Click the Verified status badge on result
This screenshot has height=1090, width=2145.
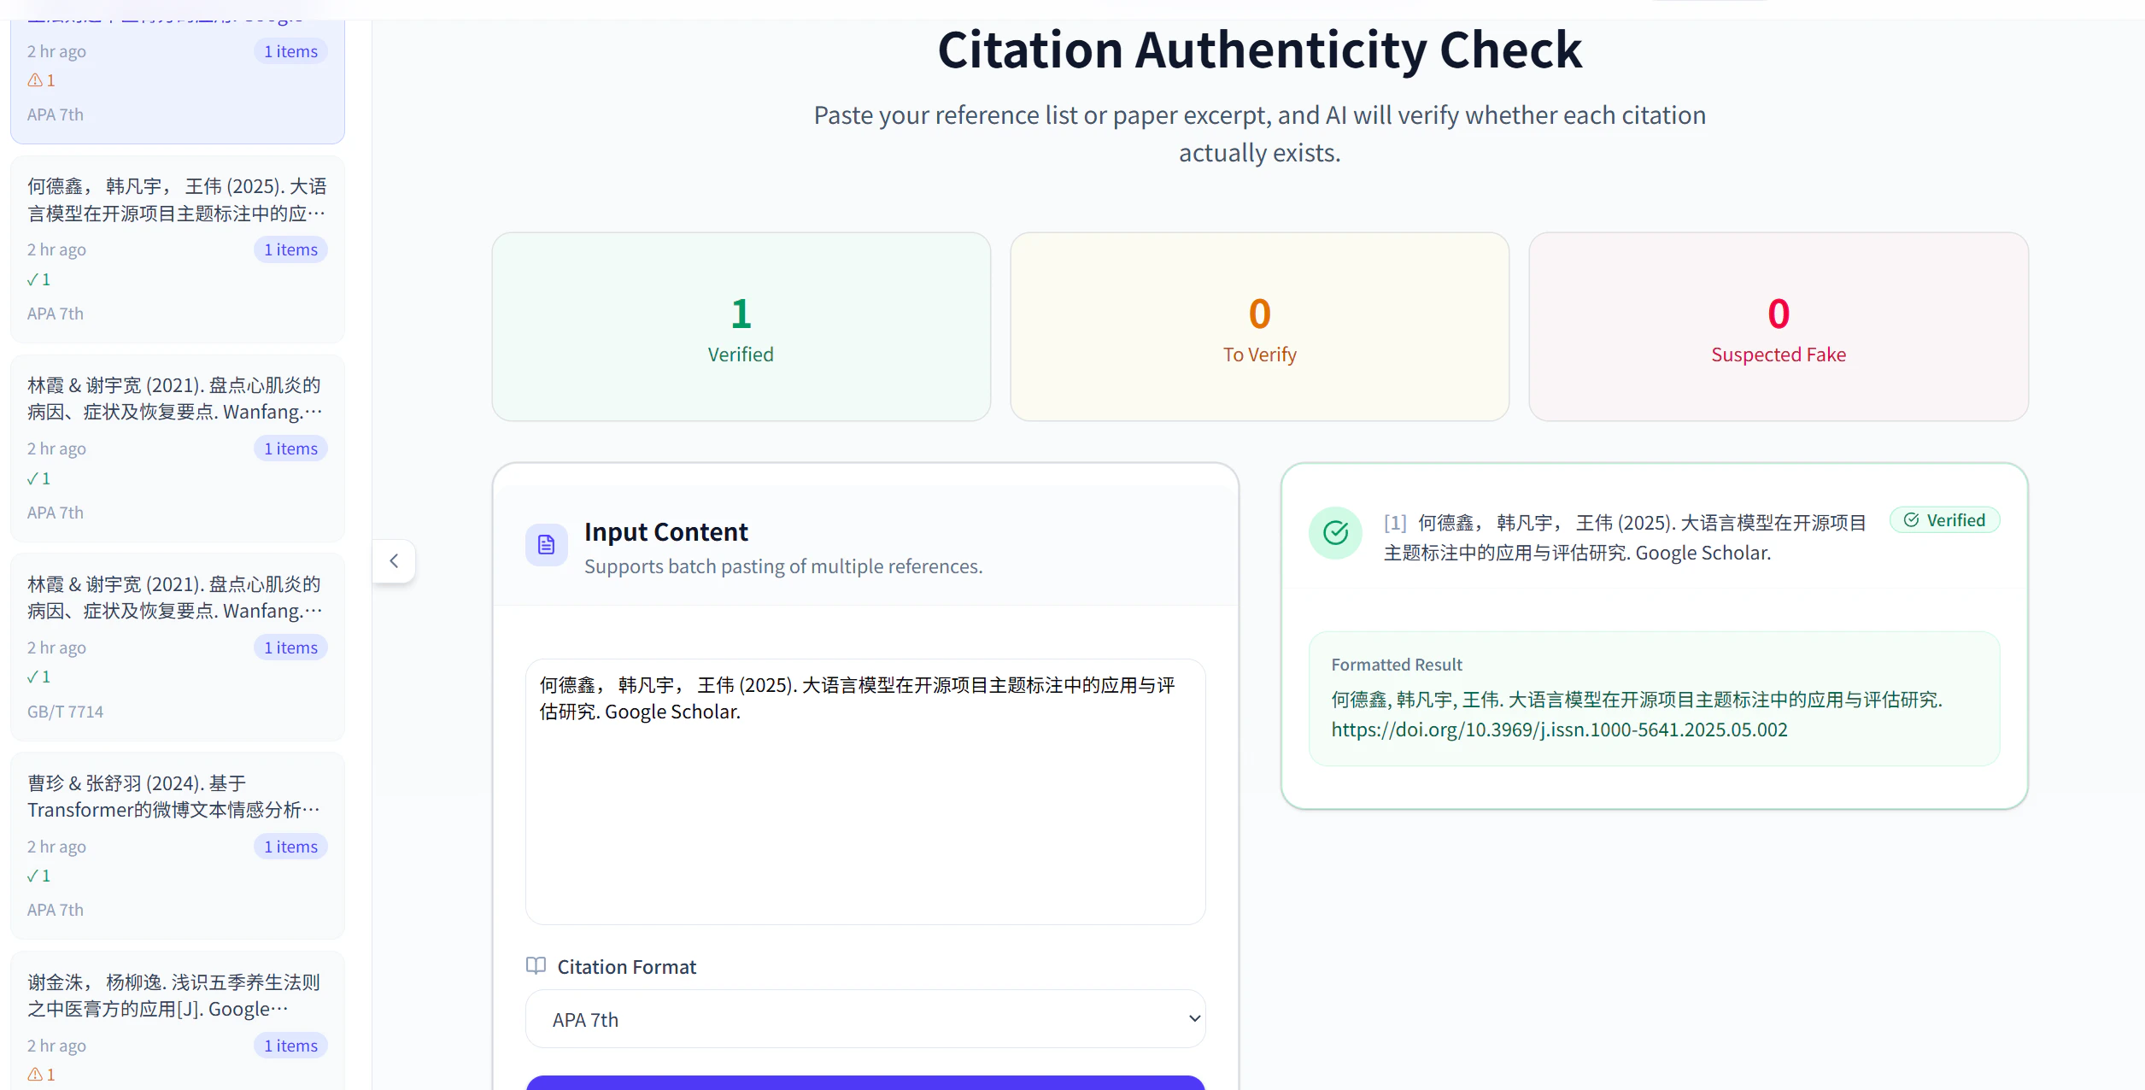[x=1944, y=520]
